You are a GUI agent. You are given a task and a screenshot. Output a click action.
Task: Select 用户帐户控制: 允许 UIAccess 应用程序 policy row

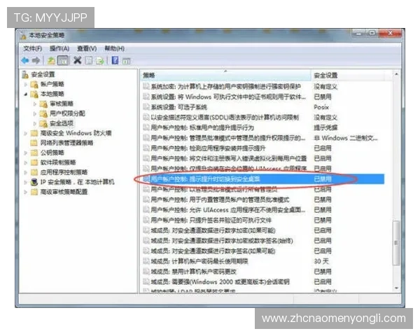coord(263,210)
